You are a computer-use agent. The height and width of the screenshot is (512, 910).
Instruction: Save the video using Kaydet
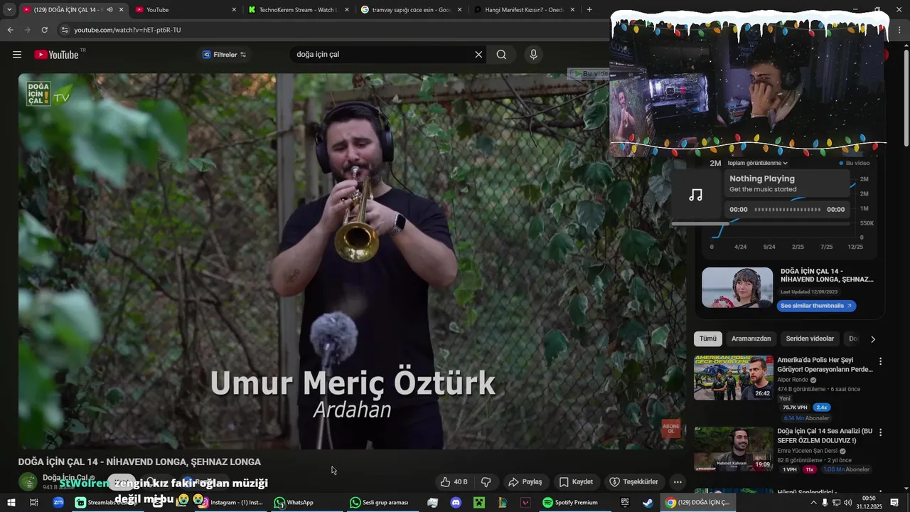pyautogui.click(x=576, y=481)
